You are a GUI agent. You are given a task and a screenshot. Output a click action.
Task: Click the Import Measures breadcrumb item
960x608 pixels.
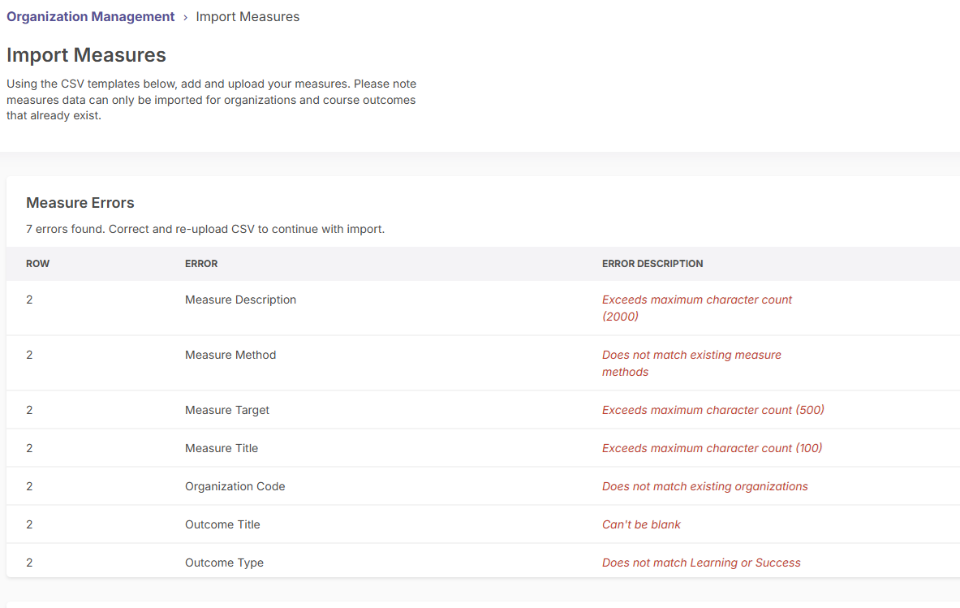click(x=248, y=16)
